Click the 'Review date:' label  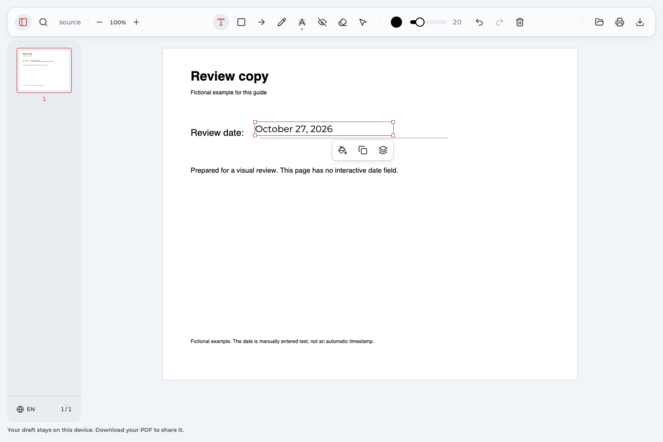[x=217, y=133]
